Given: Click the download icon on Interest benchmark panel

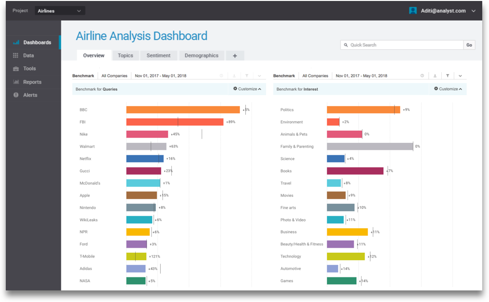Looking at the screenshot, I should click(x=435, y=76).
